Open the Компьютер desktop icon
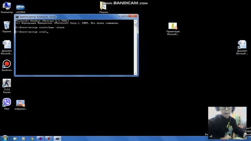Viewport: 251px width, 141px height. click(7, 7)
